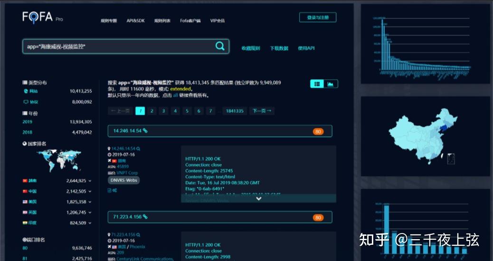This screenshot has height=261, width=493.
Task: Click the orange 80 port badge for 71.223.4.156
Action: pyautogui.click(x=318, y=217)
